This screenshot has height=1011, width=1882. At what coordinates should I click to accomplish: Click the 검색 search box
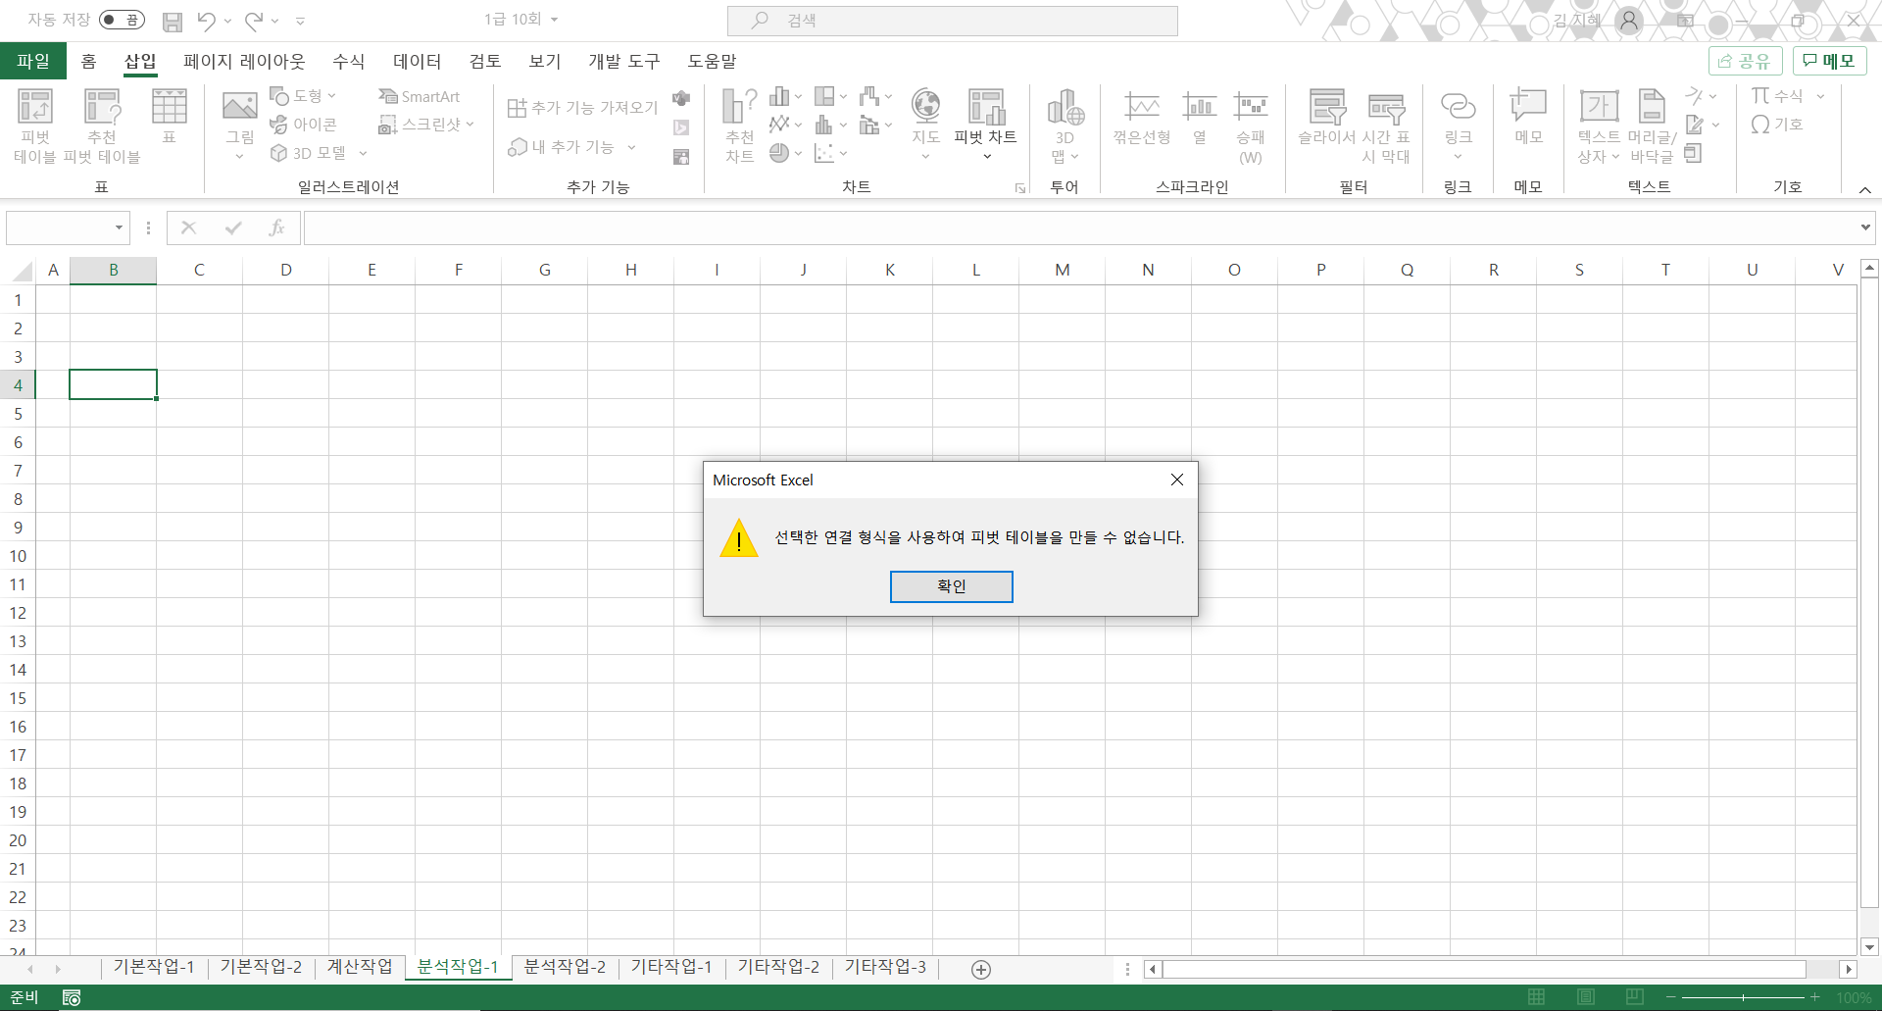tap(952, 21)
